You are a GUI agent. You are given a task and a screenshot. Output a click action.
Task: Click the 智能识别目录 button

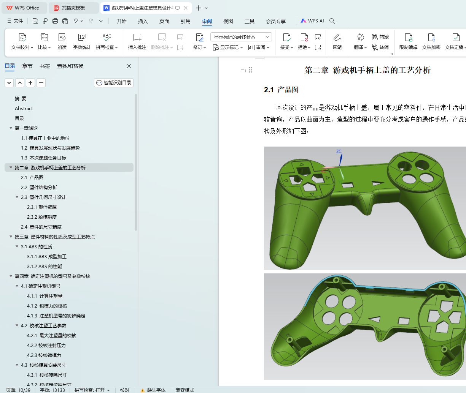(x=114, y=83)
